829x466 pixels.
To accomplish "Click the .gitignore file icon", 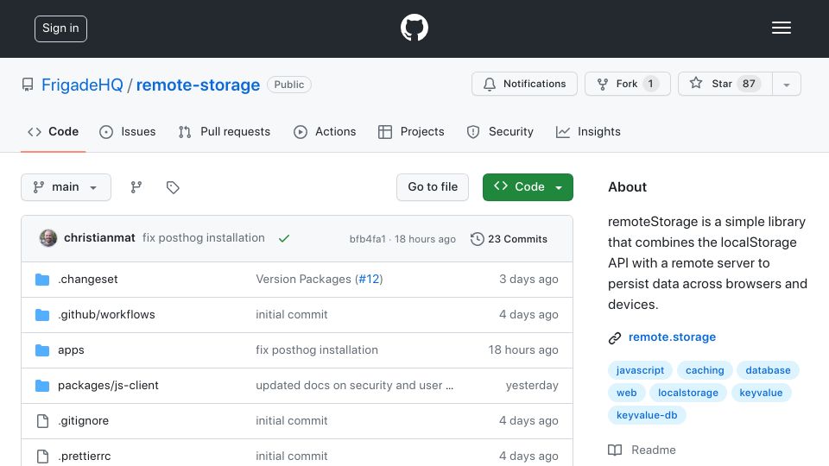I will pos(42,420).
